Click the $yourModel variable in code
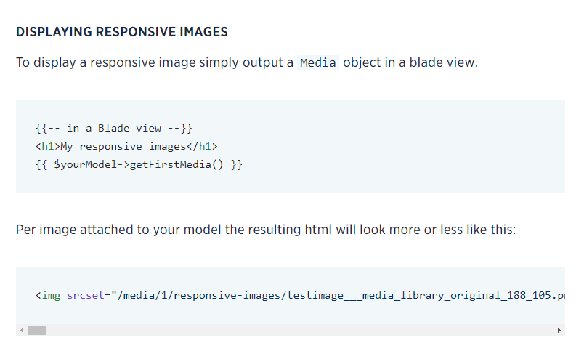The height and width of the screenshot is (359, 576). (86, 164)
